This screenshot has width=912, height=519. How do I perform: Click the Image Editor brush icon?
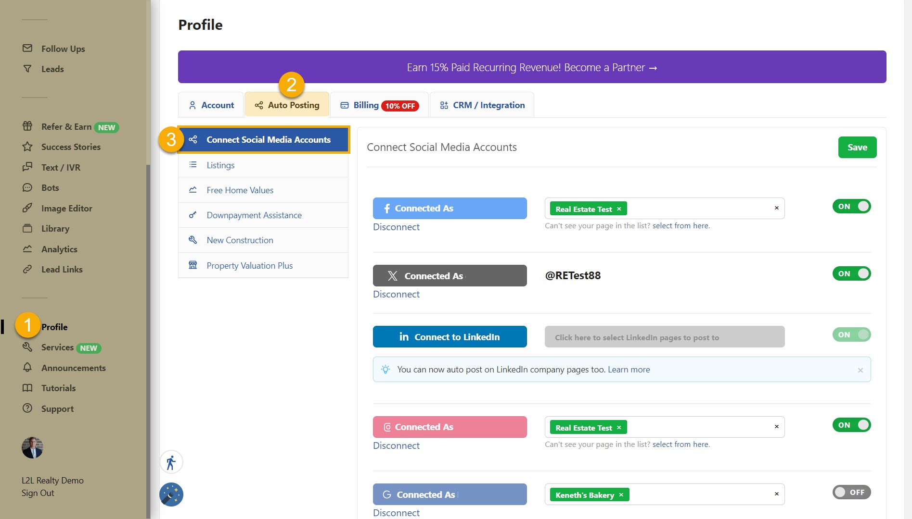click(27, 208)
